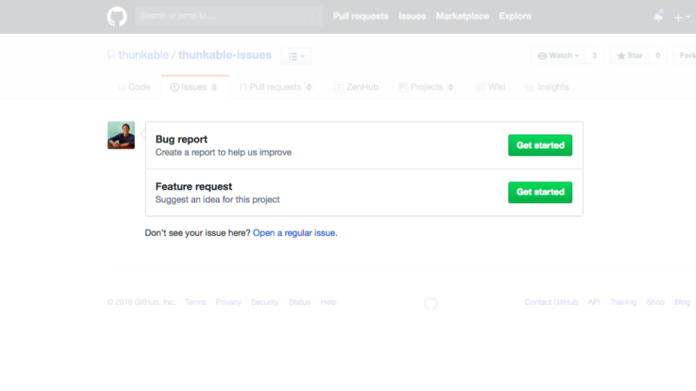696x391 pixels.
Task: Get started with Feature request
Action: point(539,193)
